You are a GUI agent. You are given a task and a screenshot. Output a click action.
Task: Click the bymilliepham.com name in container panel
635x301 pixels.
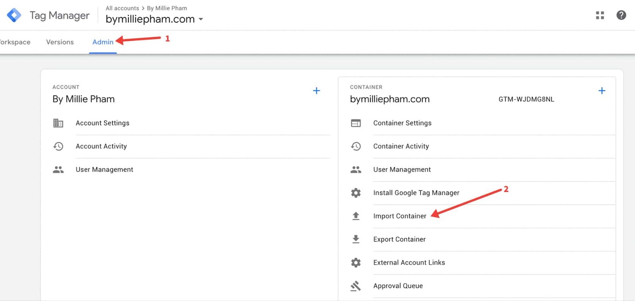390,99
